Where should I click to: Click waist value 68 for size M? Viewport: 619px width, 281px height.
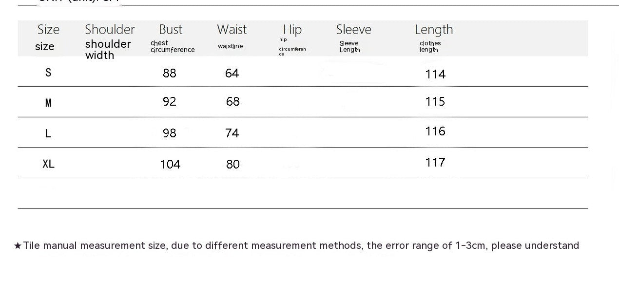click(233, 102)
